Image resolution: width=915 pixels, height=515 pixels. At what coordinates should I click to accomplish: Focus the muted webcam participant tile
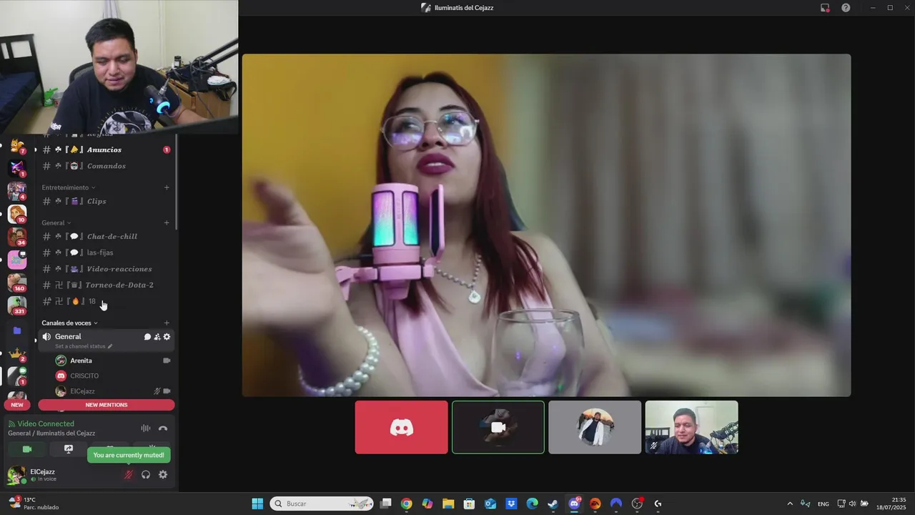click(691, 427)
